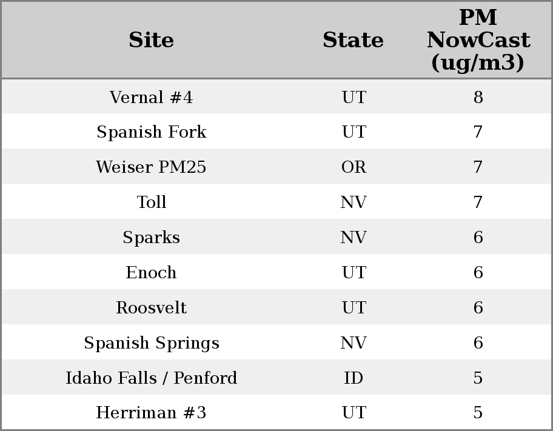Image resolution: width=553 pixels, height=431 pixels.
Task: Click the Roosvelt site name
Action: coord(151,308)
